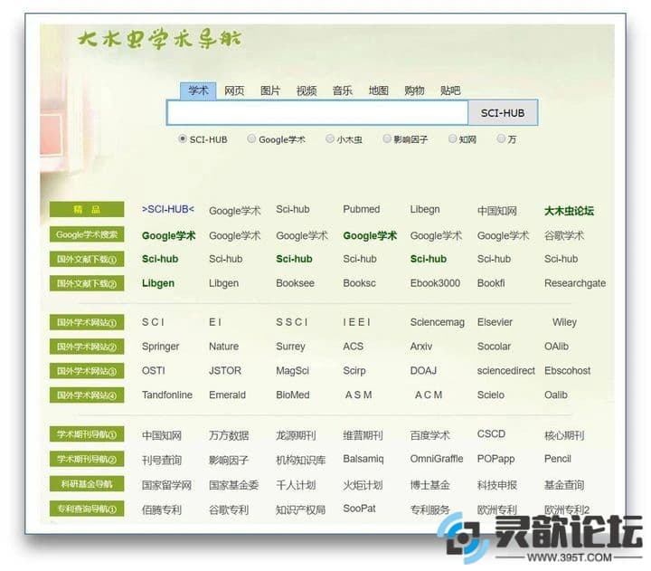Screen dimensions: 651x571
Task: Open the 龙源期刊 link
Action: pos(296,435)
